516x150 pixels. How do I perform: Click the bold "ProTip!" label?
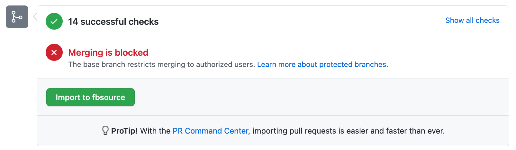(x=124, y=131)
